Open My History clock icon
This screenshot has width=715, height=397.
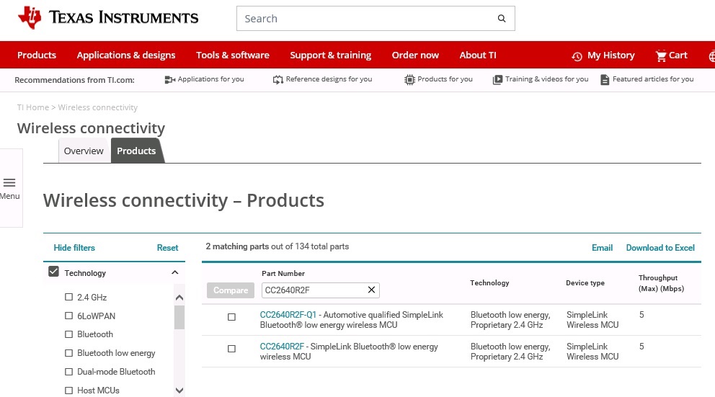pyautogui.click(x=577, y=56)
